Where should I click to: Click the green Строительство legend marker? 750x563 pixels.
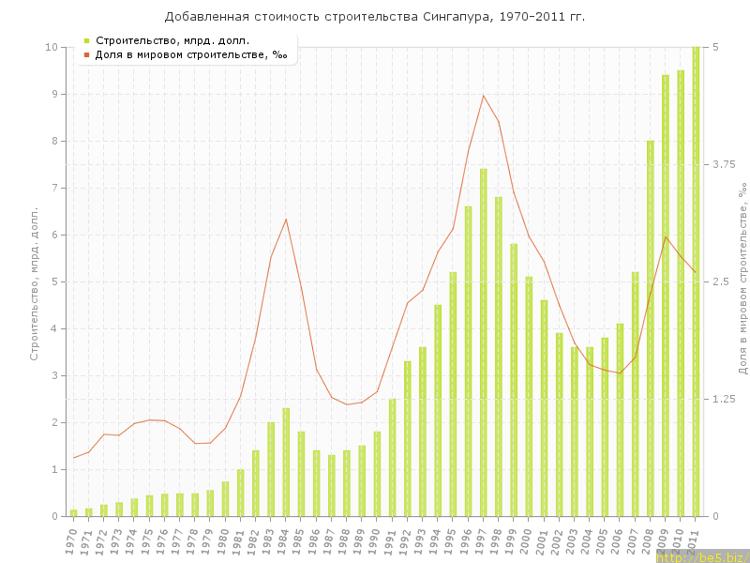point(86,40)
